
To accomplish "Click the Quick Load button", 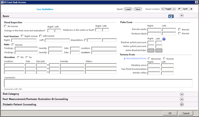I will click(x=128, y=9).
